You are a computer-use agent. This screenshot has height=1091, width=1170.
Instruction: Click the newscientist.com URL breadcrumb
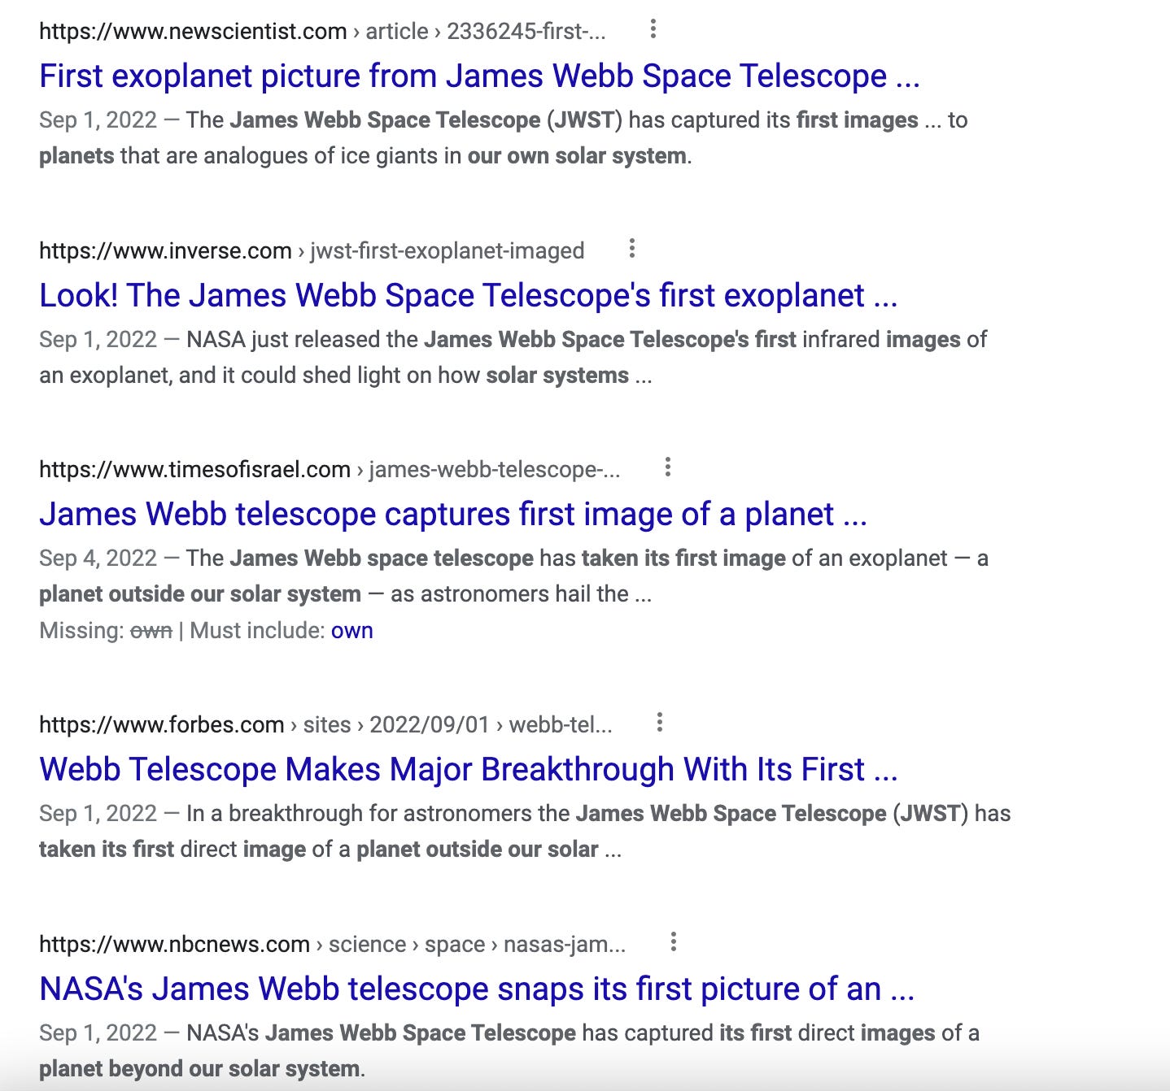click(322, 32)
